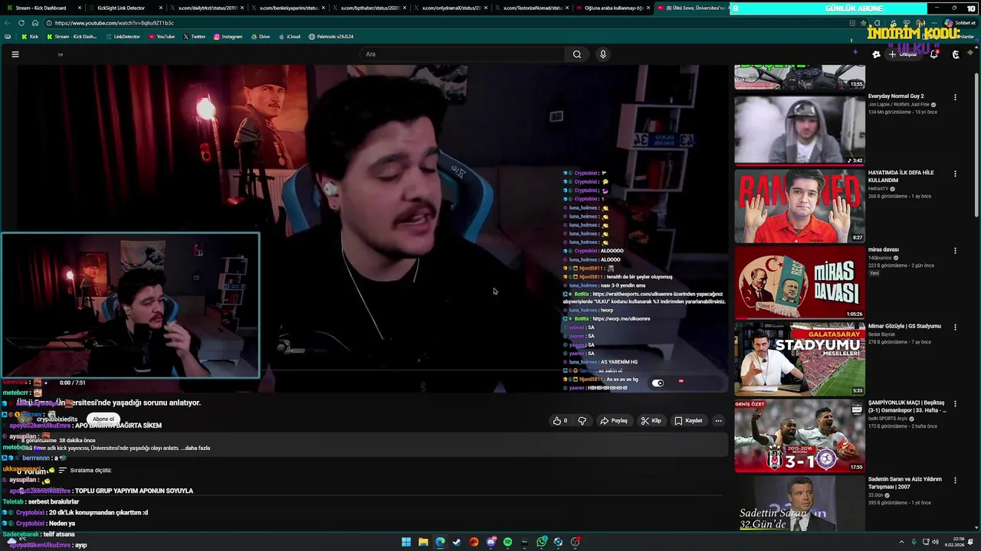Open YouTube notifications bell icon
Screen dimensions: 981x551
point(933,54)
